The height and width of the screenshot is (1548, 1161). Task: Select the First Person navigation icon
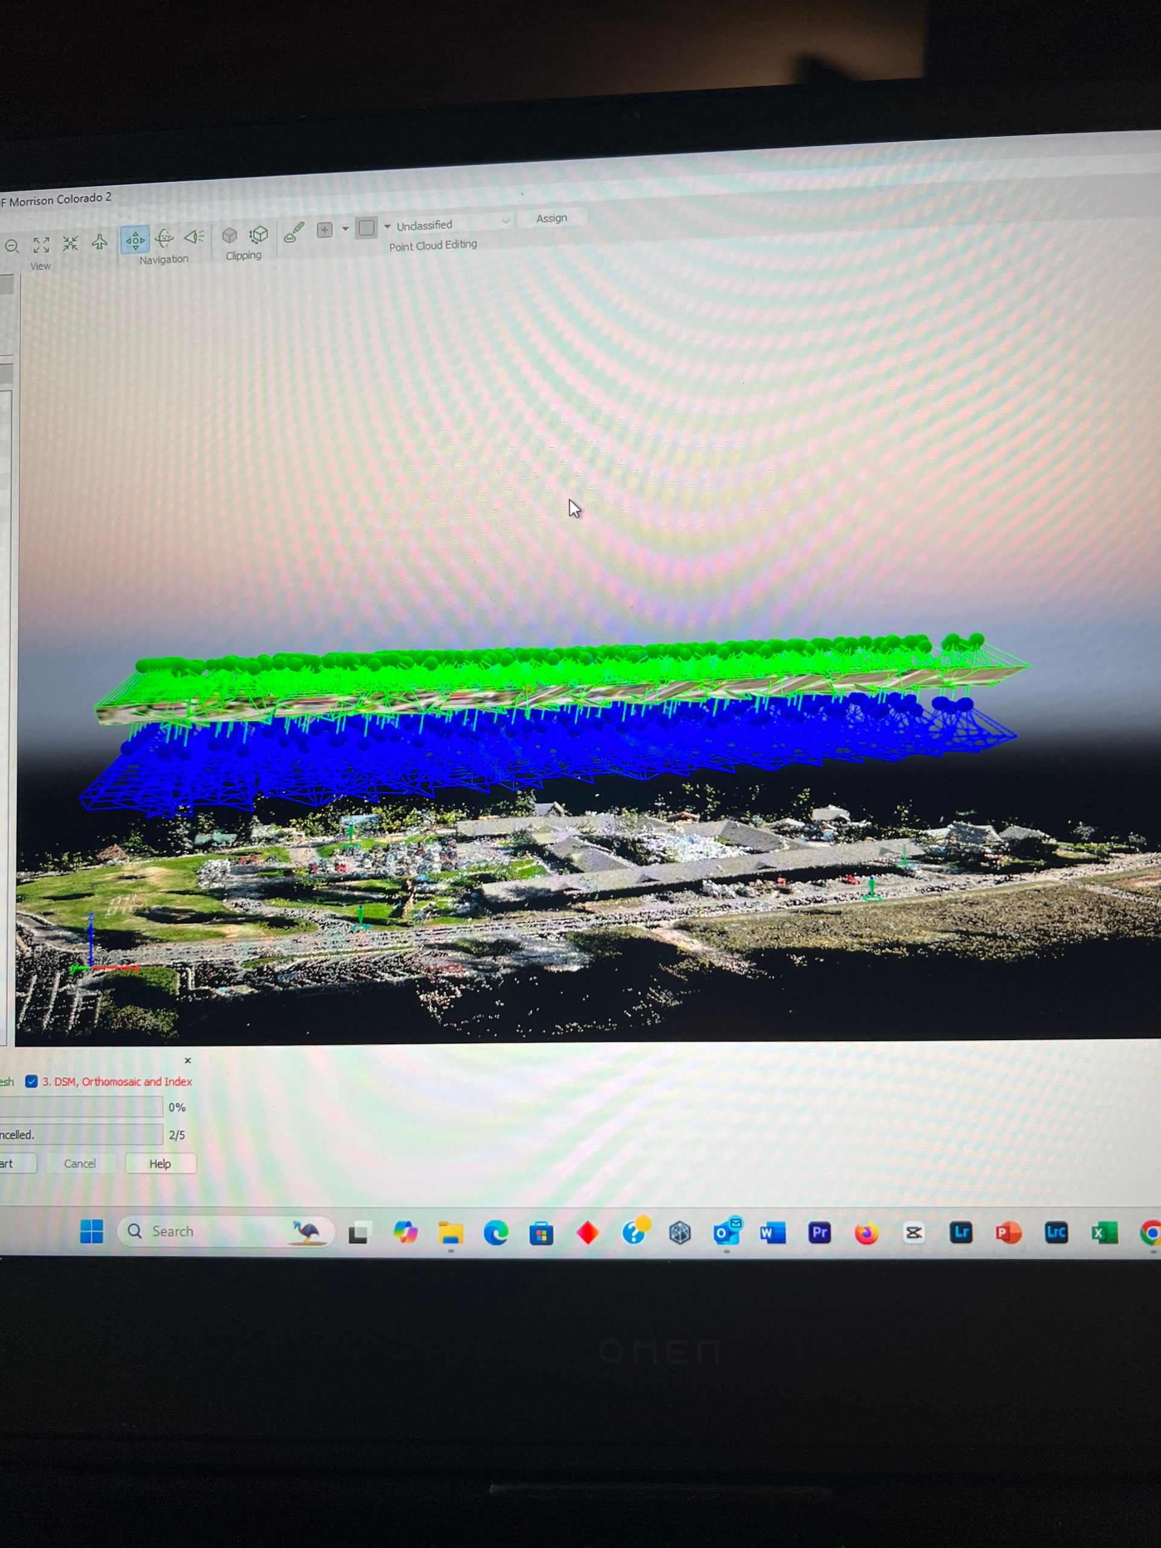pyautogui.click(x=194, y=236)
